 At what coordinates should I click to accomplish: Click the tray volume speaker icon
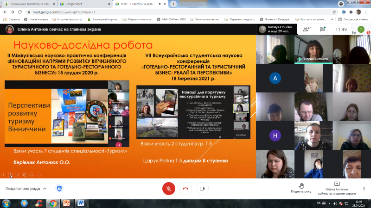tap(335, 203)
